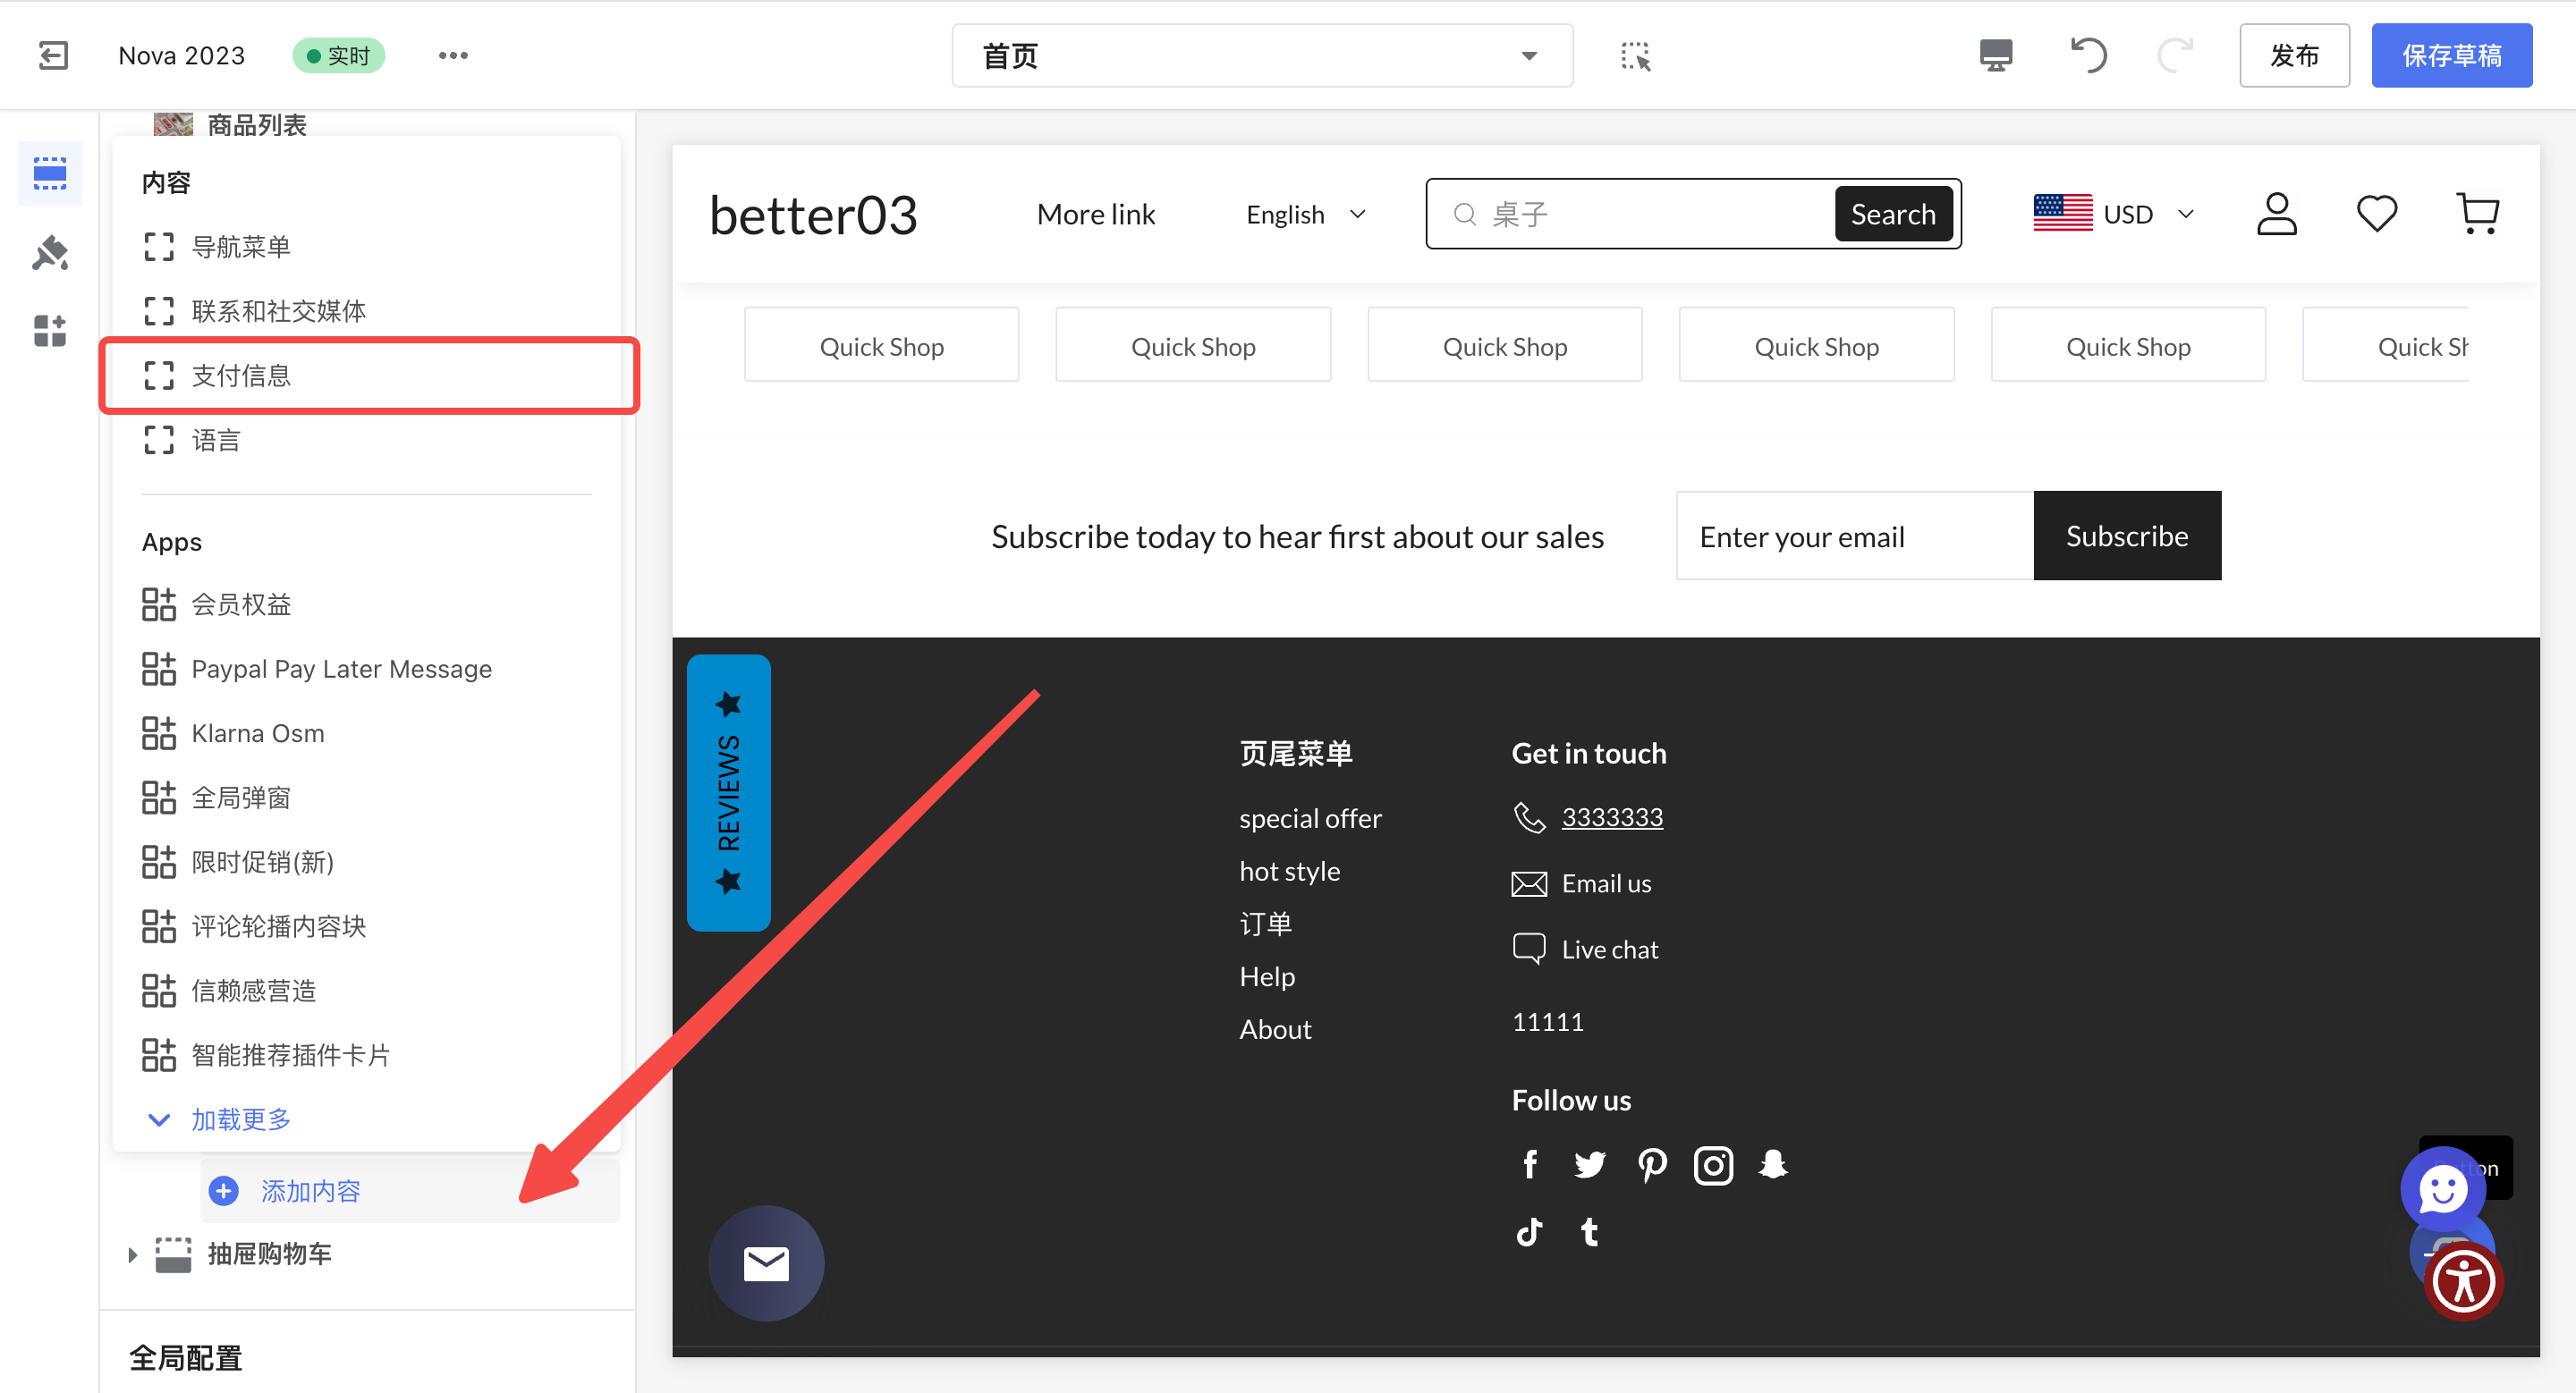2576x1393 pixels.
Task: Click the 添加内容 add content link
Action: pos(310,1191)
